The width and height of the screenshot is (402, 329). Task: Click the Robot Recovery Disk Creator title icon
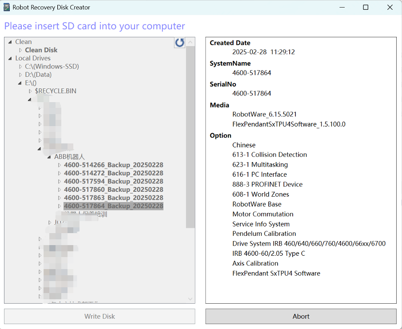pos(7,7)
